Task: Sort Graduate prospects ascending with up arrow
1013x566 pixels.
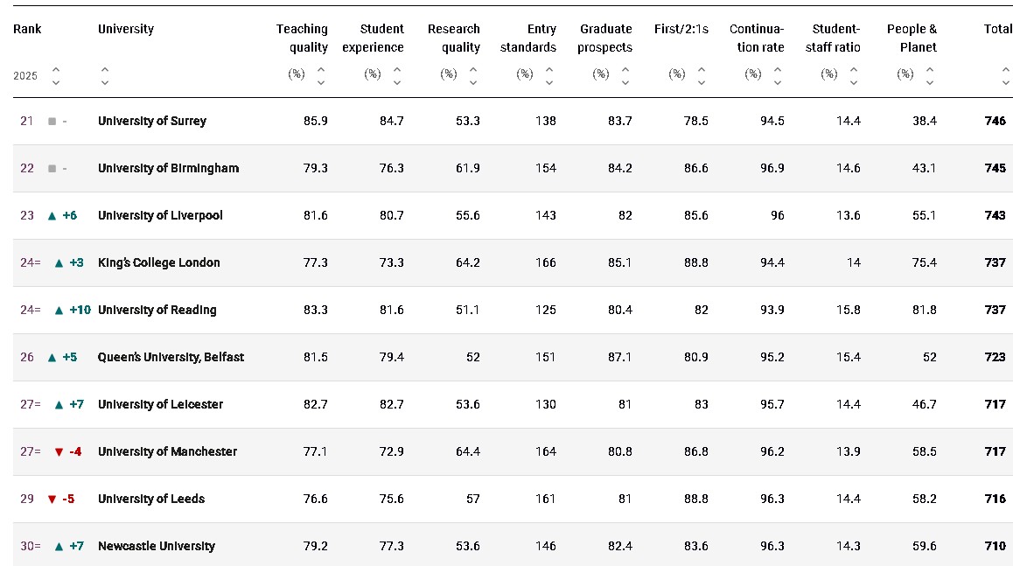Action: tap(625, 69)
